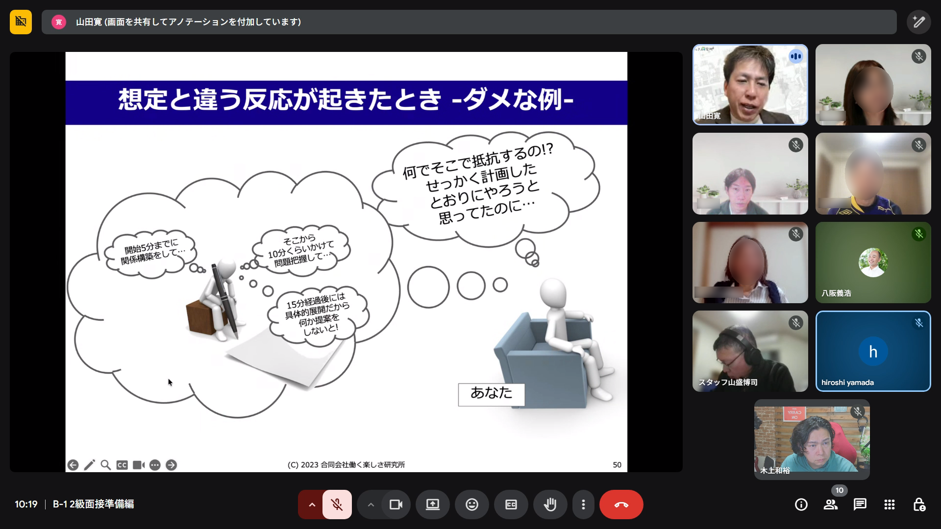The height and width of the screenshot is (529, 941).
Task: Click the yellow presentation-off icon at top left
Action: click(x=21, y=22)
